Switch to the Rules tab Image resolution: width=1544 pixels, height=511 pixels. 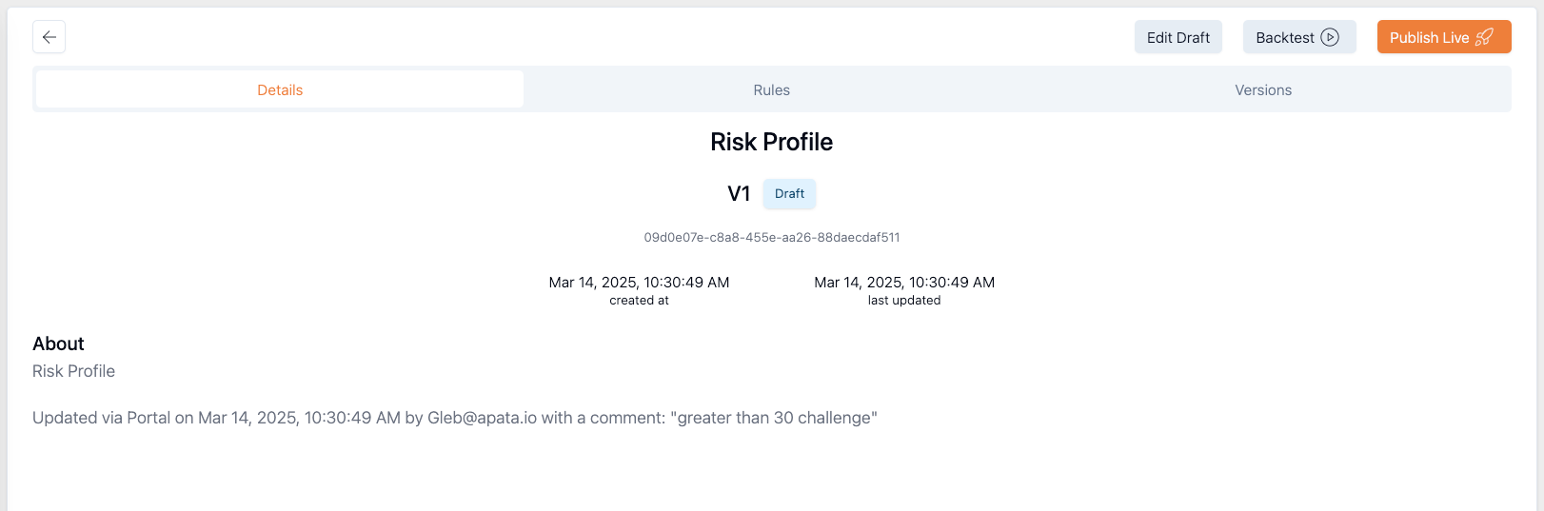772,89
